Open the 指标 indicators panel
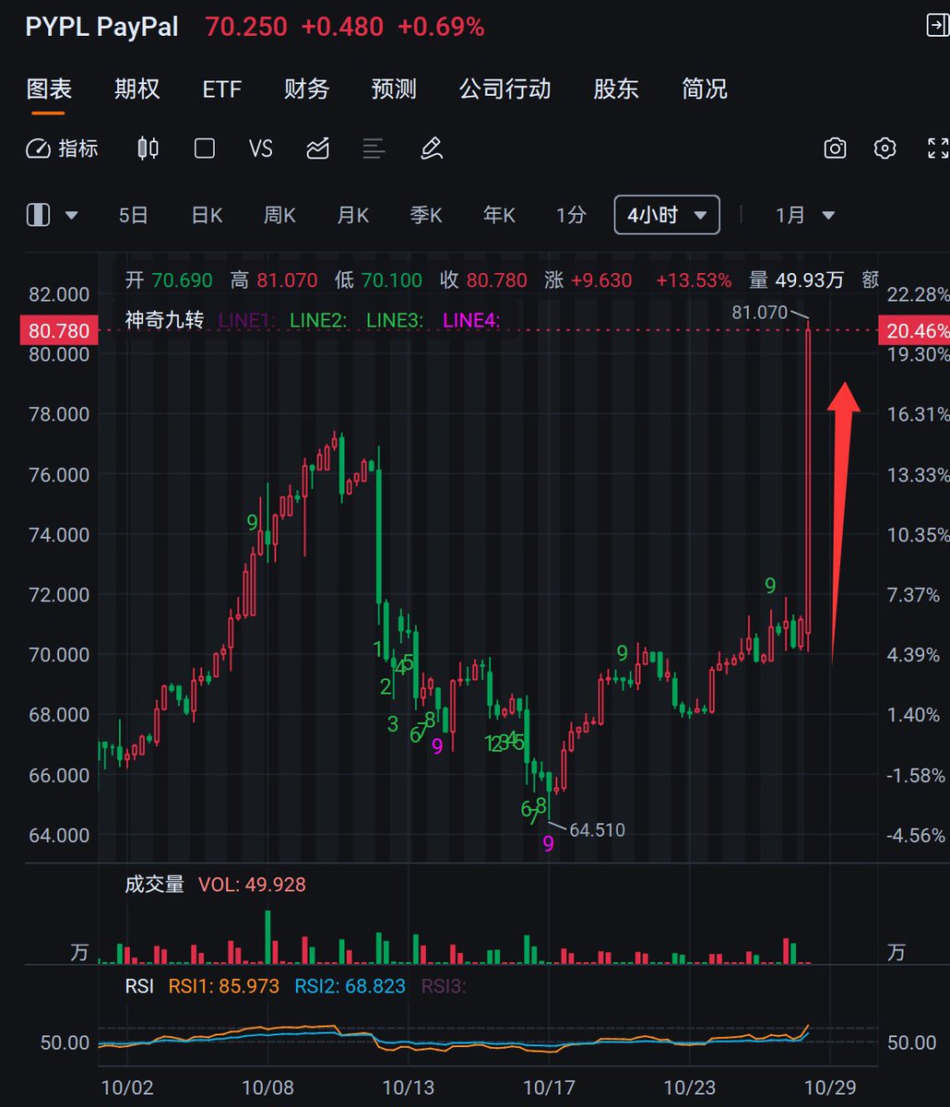950x1107 pixels. (63, 149)
